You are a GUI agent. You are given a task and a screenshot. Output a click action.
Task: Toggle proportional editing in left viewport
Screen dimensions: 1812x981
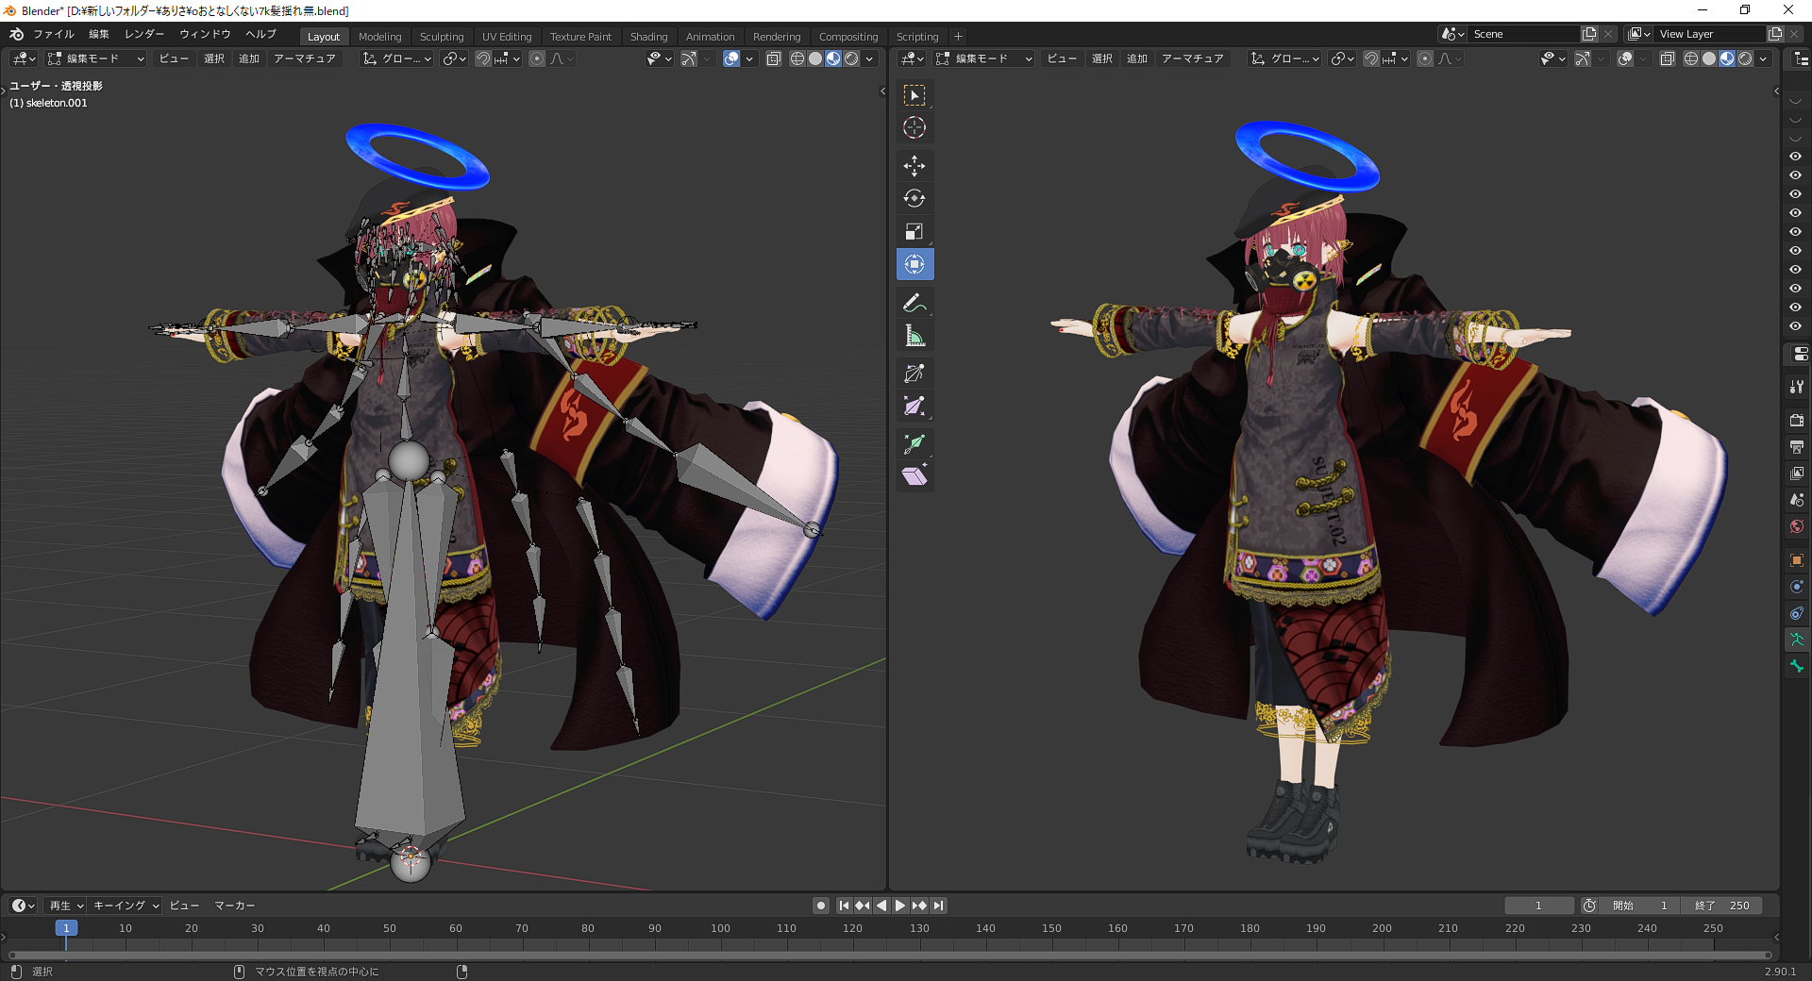click(537, 58)
